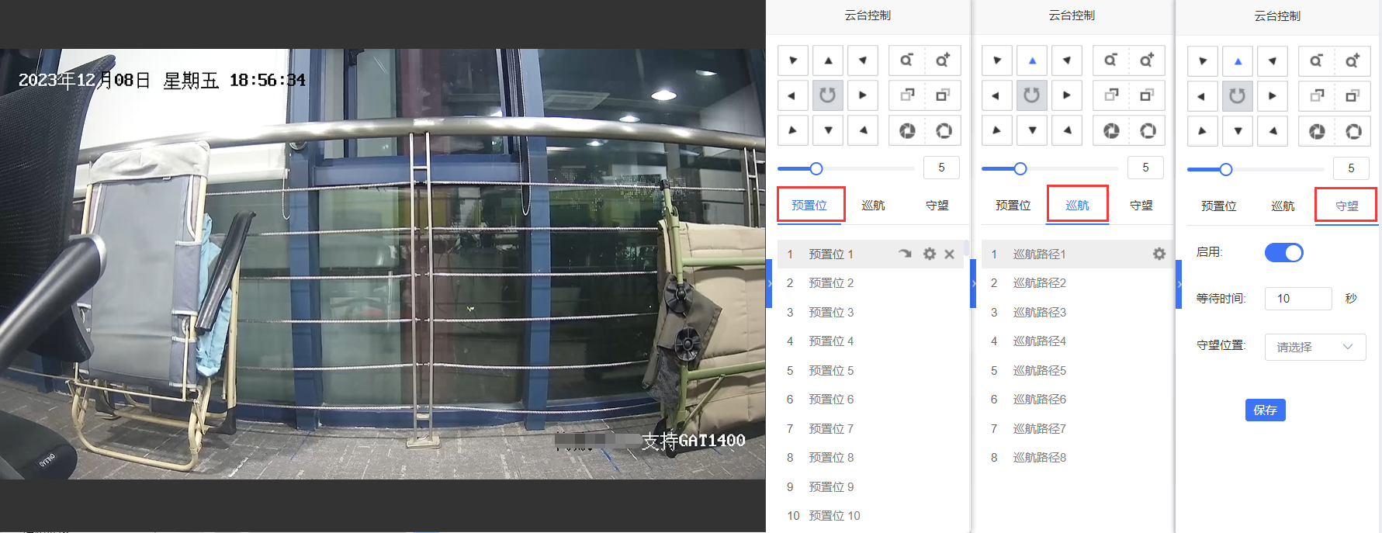Open the 守望位置 请选择 dropdown
The height and width of the screenshot is (533, 1382).
coord(1314,347)
